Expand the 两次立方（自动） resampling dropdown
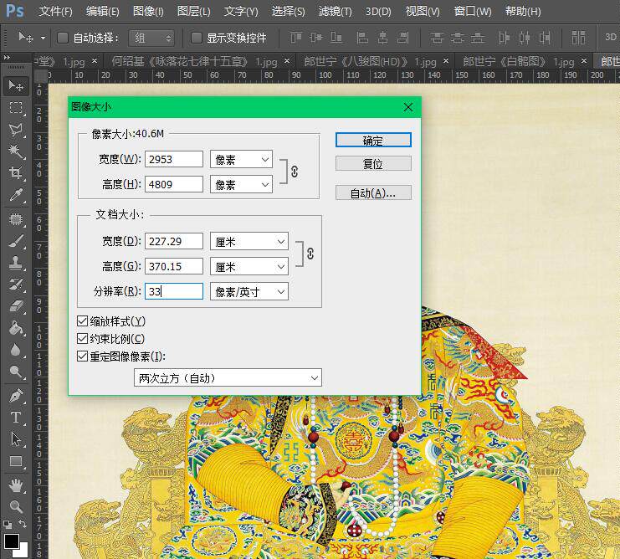 228,378
